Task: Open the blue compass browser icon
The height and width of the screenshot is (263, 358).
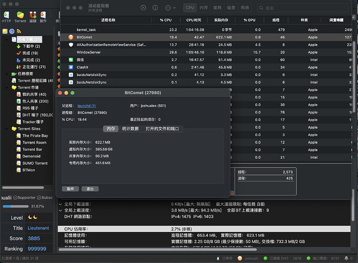Action: 12,32
